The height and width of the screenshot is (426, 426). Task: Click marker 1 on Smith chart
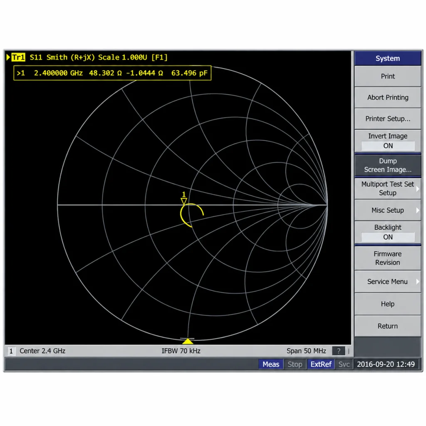(184, 198)
